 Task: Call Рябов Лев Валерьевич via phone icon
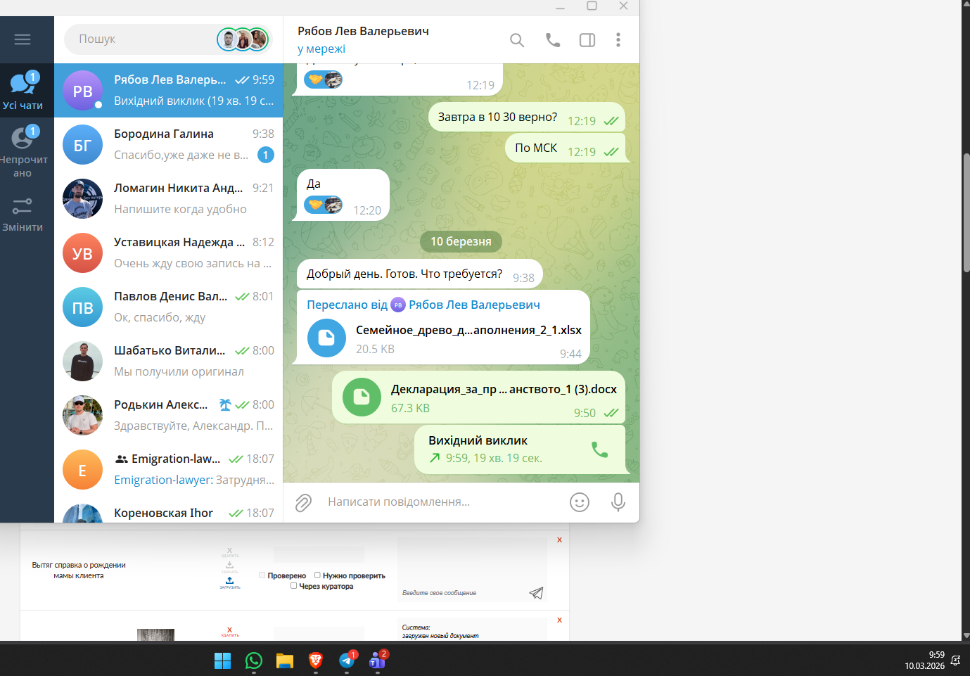click(x=553, y=40)
